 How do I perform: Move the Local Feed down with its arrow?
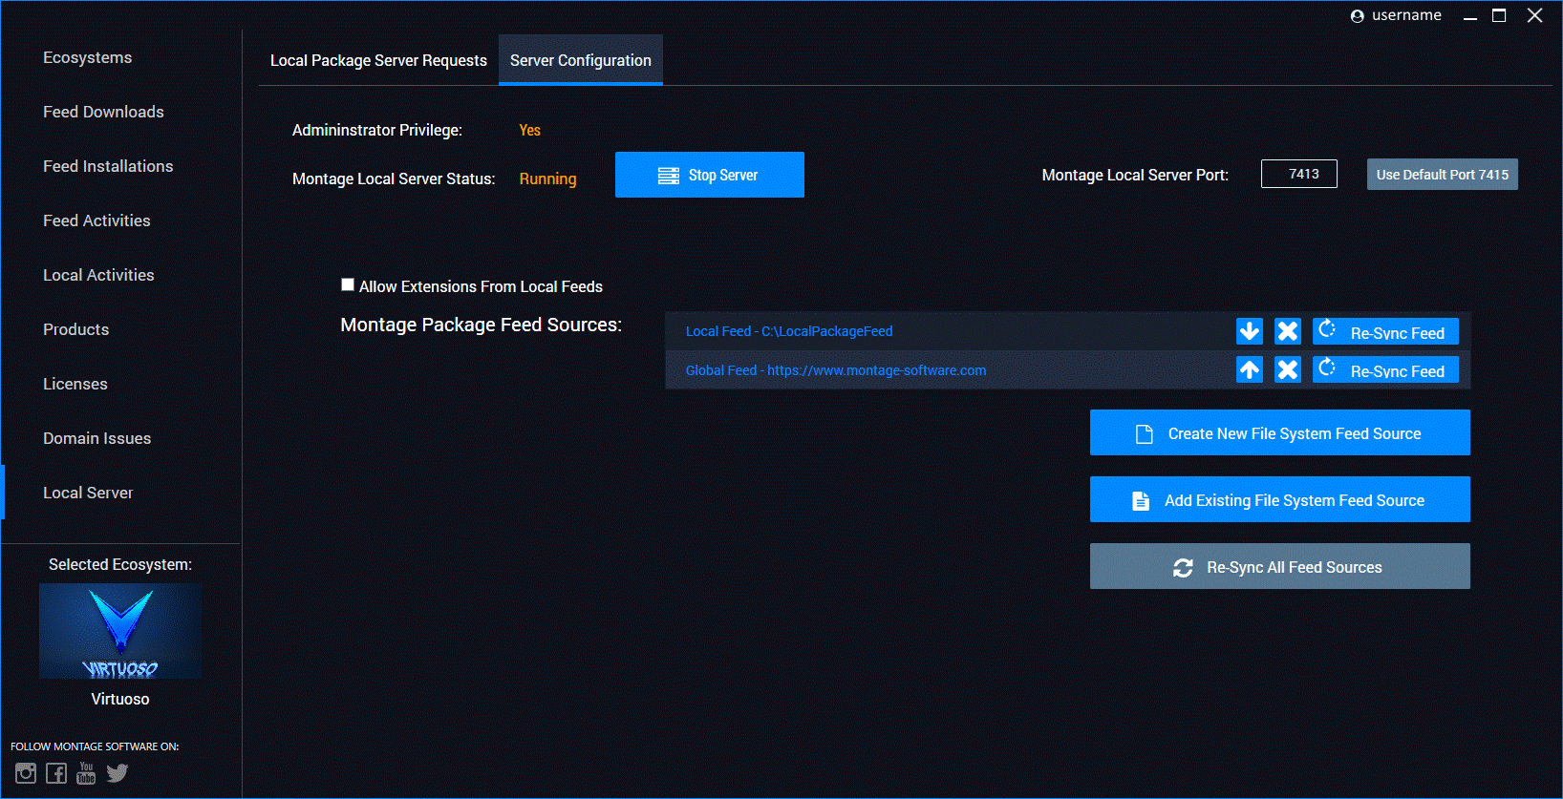(x=1250, y=331)
